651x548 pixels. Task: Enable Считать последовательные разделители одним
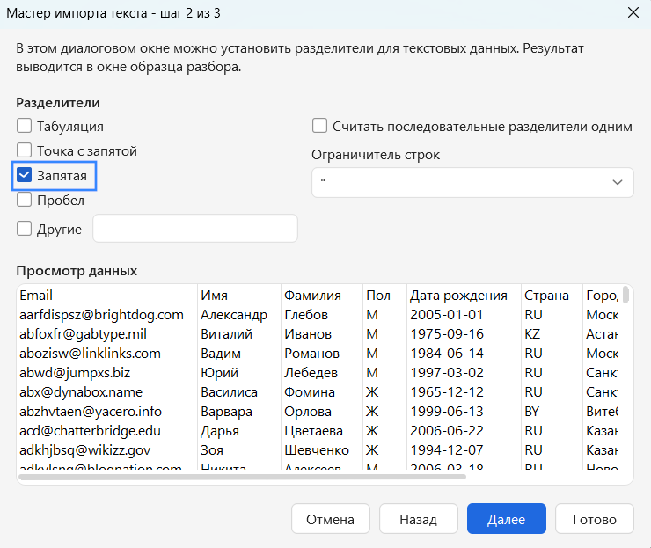(320, 126)
